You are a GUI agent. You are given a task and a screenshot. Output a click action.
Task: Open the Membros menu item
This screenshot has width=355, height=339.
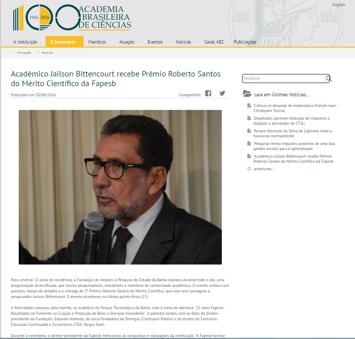click(x=97, y=42)
